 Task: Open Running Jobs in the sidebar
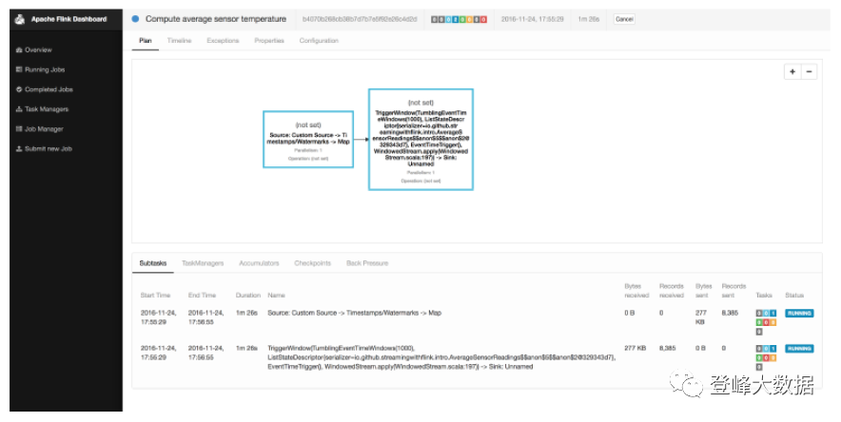(41, 69)
